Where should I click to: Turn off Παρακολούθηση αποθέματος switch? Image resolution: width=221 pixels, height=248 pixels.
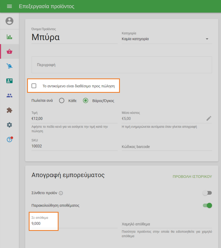207,205
